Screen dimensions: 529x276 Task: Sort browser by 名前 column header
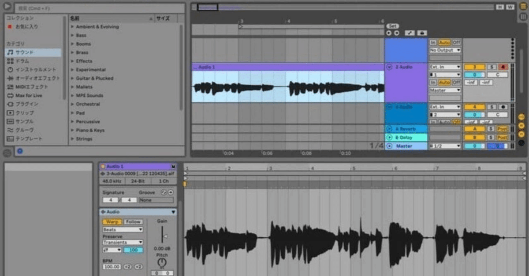click(111, 18)
